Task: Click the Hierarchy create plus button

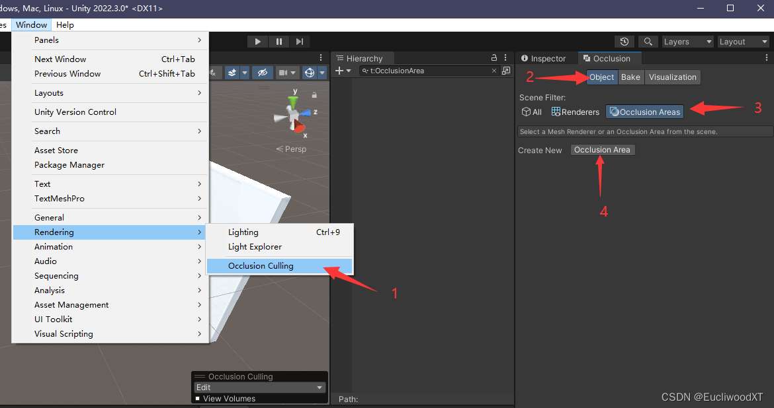Action: coord(339,71)
